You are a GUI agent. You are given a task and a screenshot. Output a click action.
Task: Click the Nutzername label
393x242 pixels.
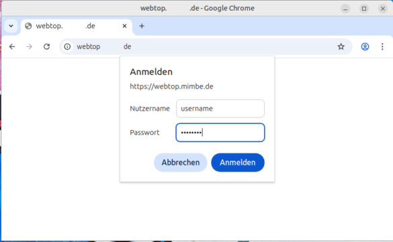pyautogui.click(x=150, y=109)
